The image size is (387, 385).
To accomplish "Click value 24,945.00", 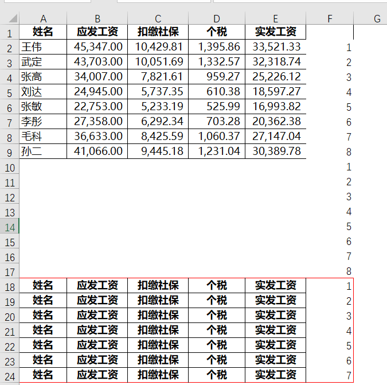I will click(97, 92).
